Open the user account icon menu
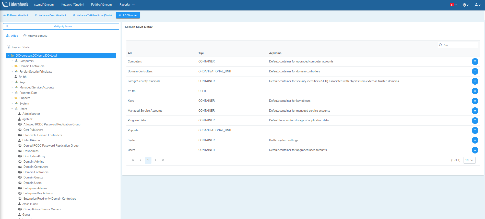The image size is (485, 219). pos(477,5)
